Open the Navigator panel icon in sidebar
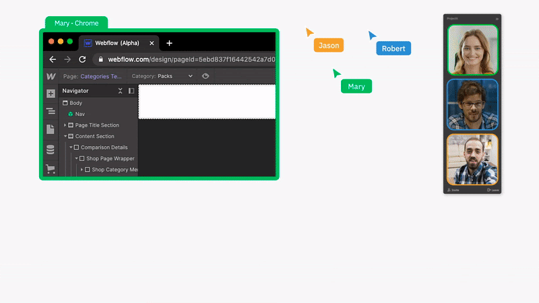 51,111
